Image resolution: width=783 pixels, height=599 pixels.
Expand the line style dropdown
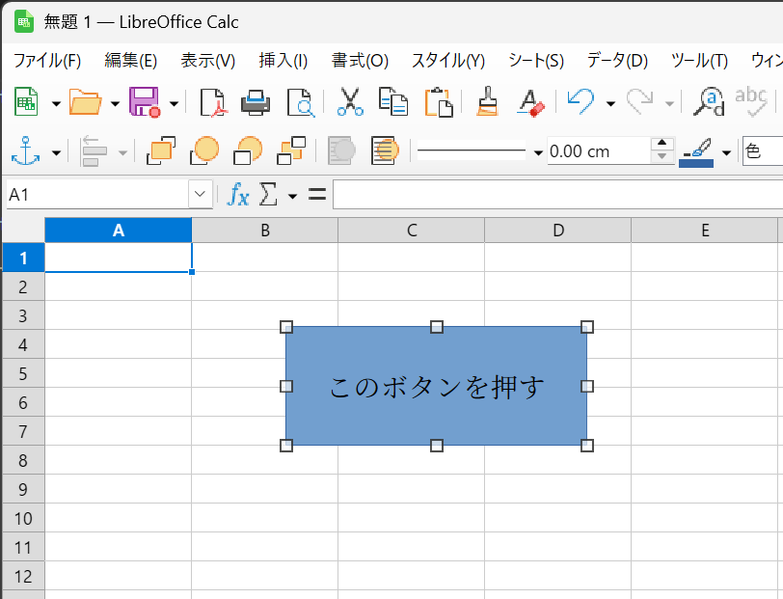[x=537, y=151]
